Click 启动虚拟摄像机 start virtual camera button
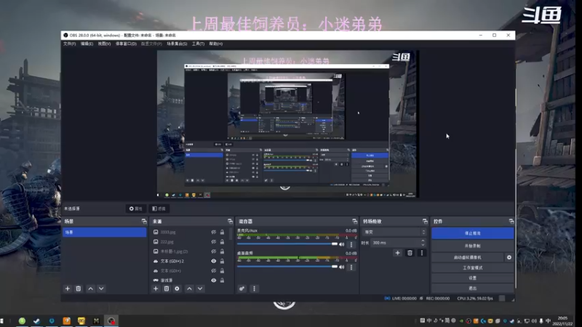 [x=468, y=257]
